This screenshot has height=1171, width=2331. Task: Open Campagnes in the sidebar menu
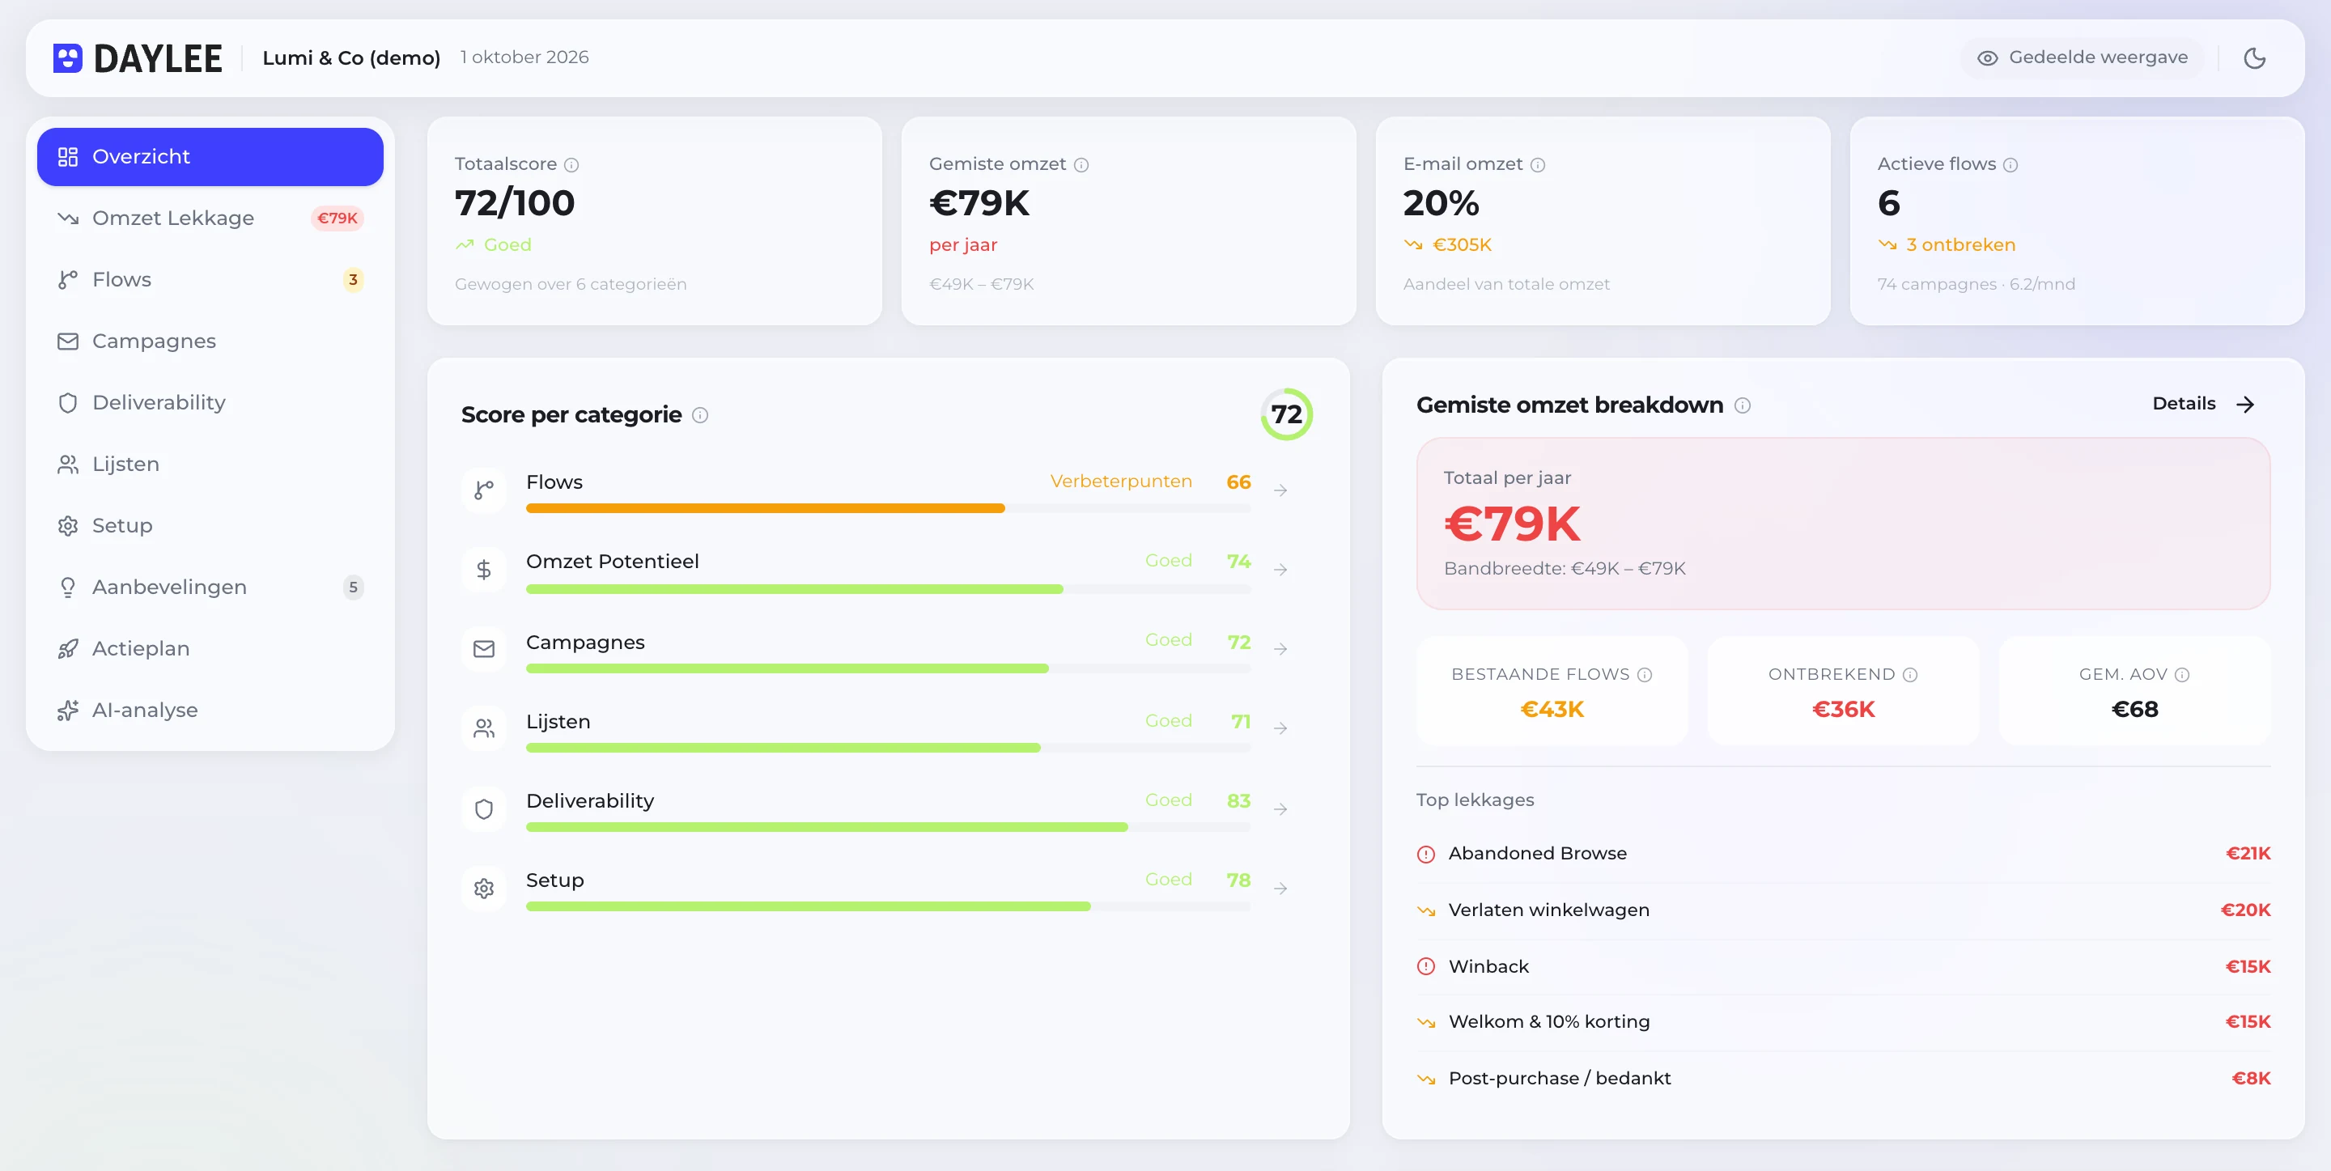[x=210, y=342]
